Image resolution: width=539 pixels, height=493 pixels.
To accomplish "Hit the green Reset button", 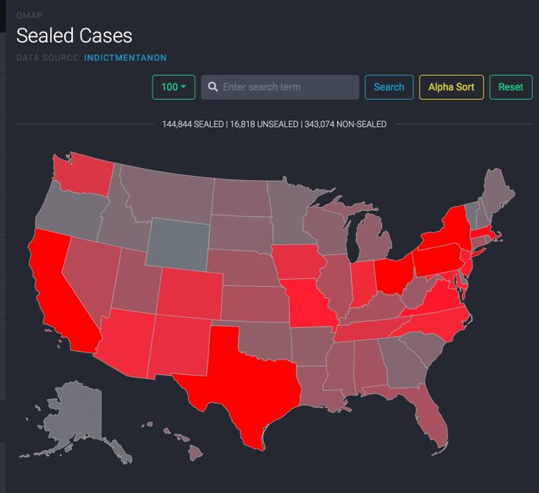I will [x=510, y=87].
